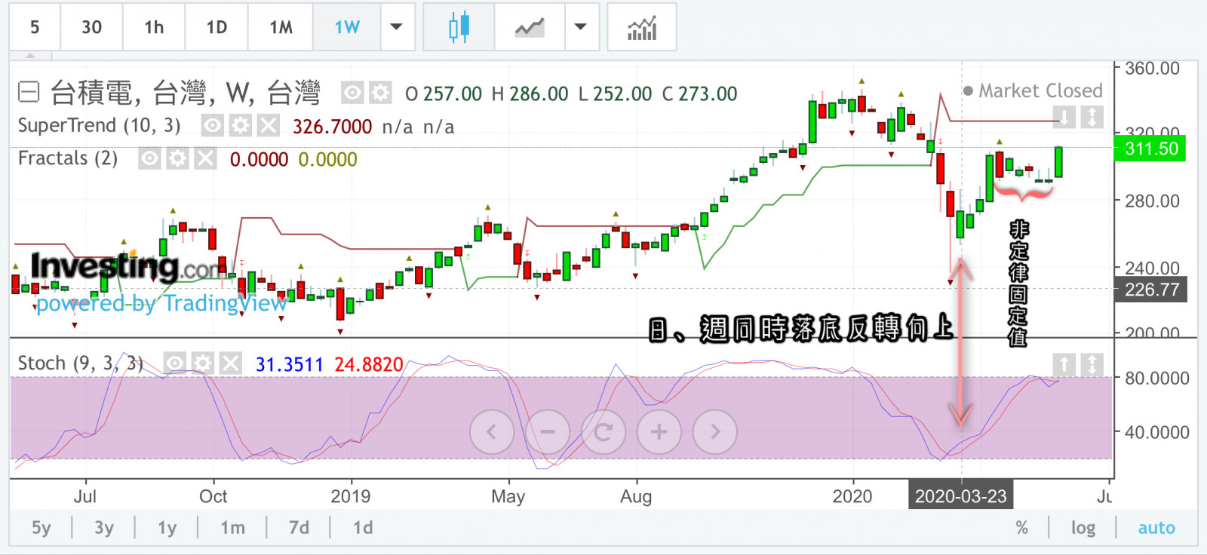Click the 台積電, 台灣, W, 台灣 symbol title

pos(186,93)
